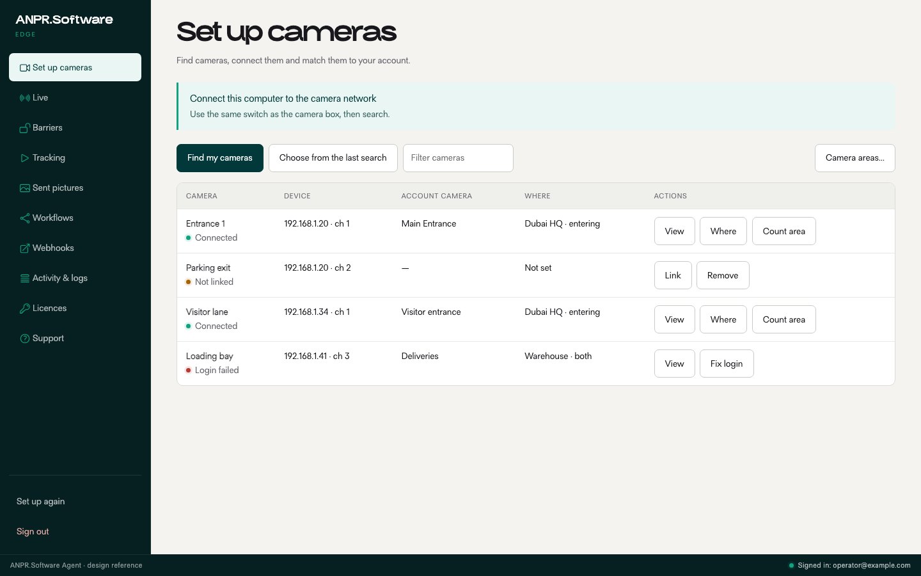The width and height of the screenshot is (921, 576).
Task: Set Where for Entrance 1 camera
Action: tap(723, 231)
